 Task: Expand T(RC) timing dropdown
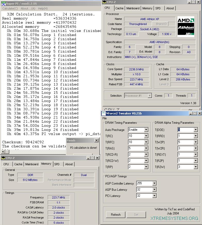tap(146, 136)
